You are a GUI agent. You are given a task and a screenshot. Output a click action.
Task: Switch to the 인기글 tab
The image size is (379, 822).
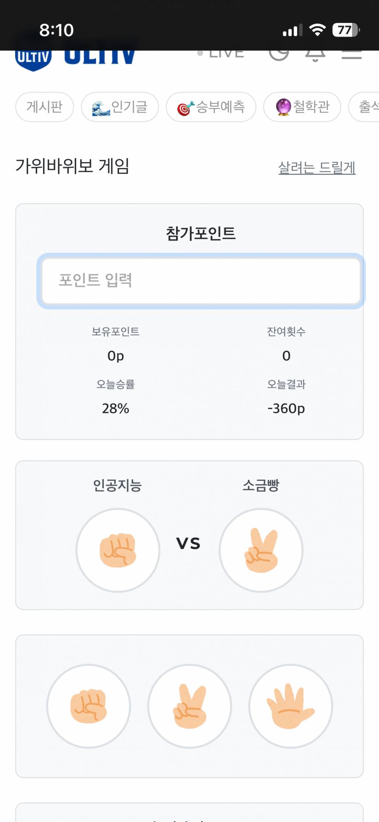point(120,107)
